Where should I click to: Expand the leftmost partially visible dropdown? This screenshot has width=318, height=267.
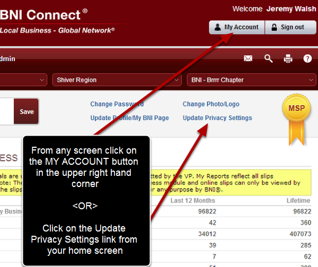(x=23, y=80)
